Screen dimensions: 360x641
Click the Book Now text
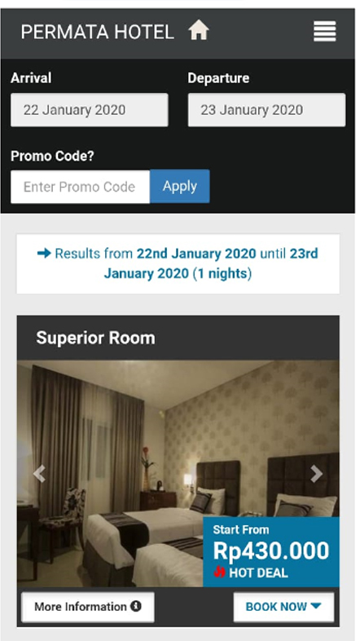coord(276,607)
